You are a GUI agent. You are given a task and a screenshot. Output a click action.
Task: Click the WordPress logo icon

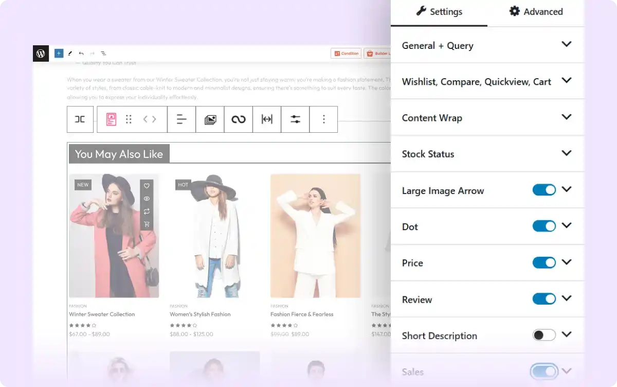[x=41, y=54]
